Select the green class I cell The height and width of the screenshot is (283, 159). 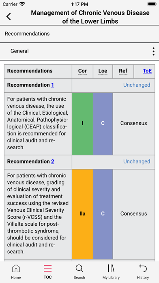(82, 124)
